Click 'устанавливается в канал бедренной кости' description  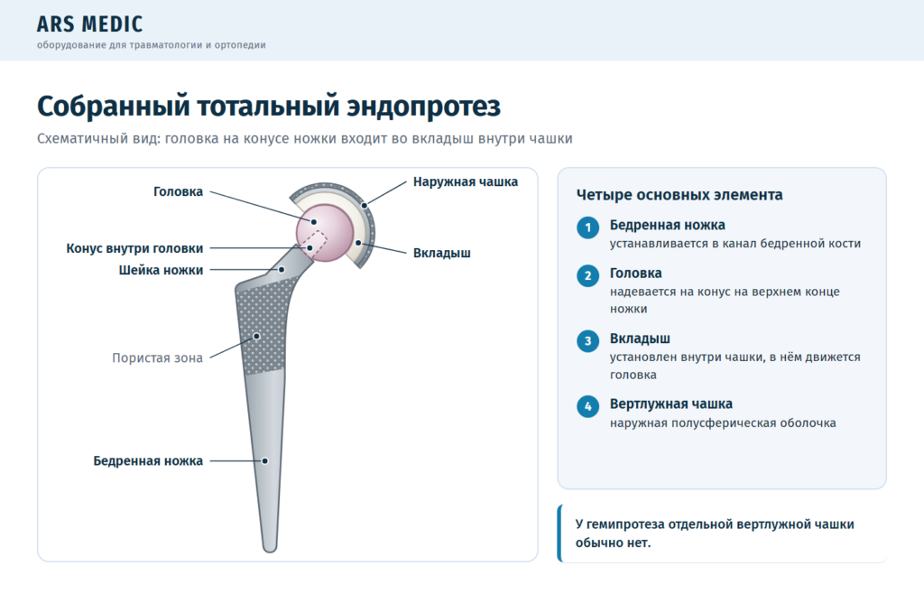click(735, 244)
